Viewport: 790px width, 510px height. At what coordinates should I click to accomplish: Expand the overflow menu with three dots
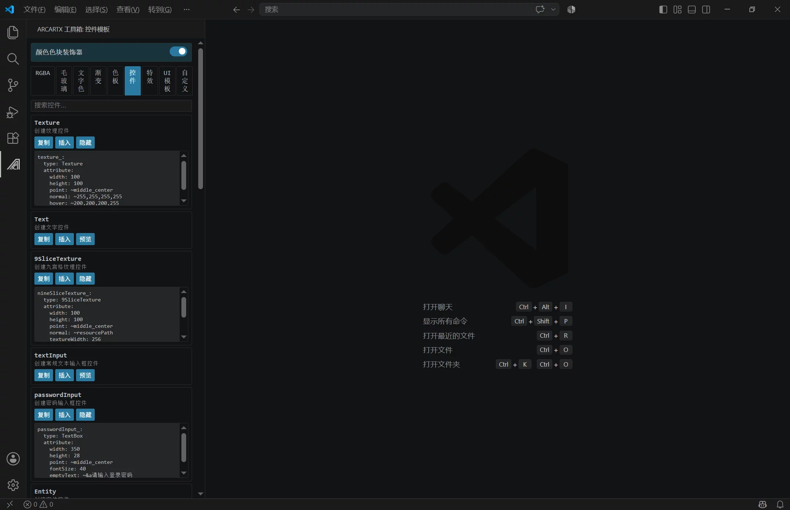point(187,10)
